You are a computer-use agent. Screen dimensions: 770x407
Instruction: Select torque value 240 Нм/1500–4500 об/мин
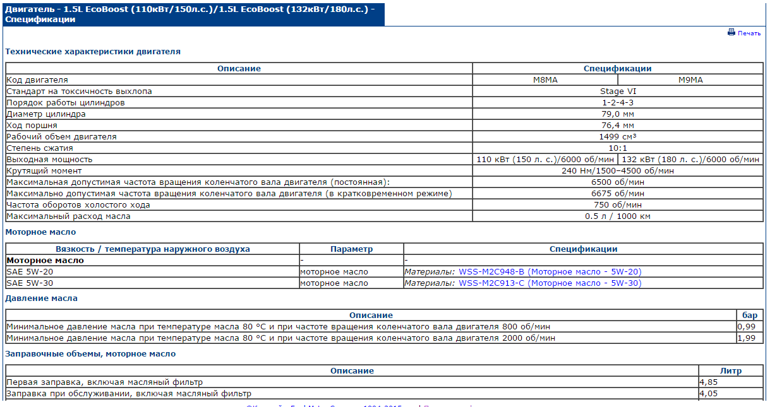(x=617, y=171)
